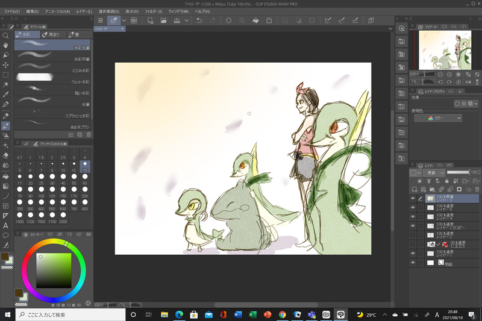The image size is (482, 321).
Task: Open the canvas tab list chevron at right
Action: pos(390,29)
